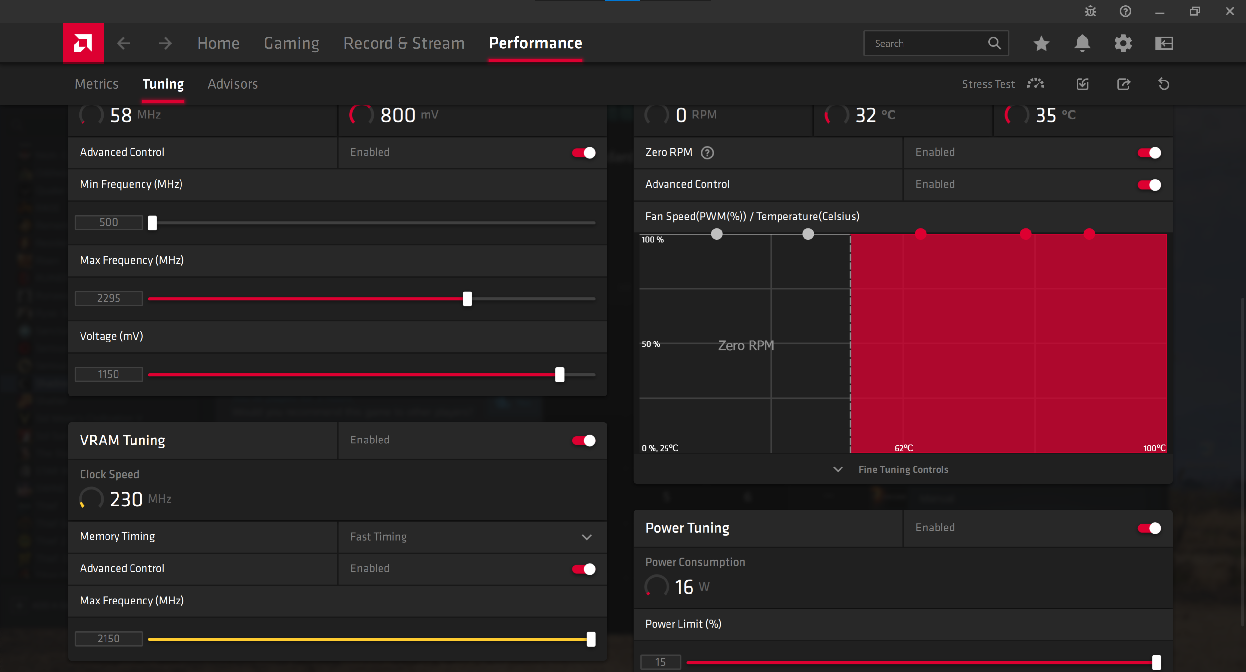Turn off the VRAM Tuning toggle
The height and width of the screenshot is (672, 1246).
(583, 440)
